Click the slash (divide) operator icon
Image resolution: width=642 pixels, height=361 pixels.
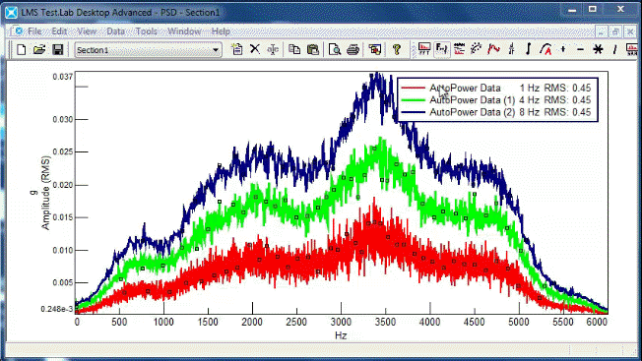point(614,49)
